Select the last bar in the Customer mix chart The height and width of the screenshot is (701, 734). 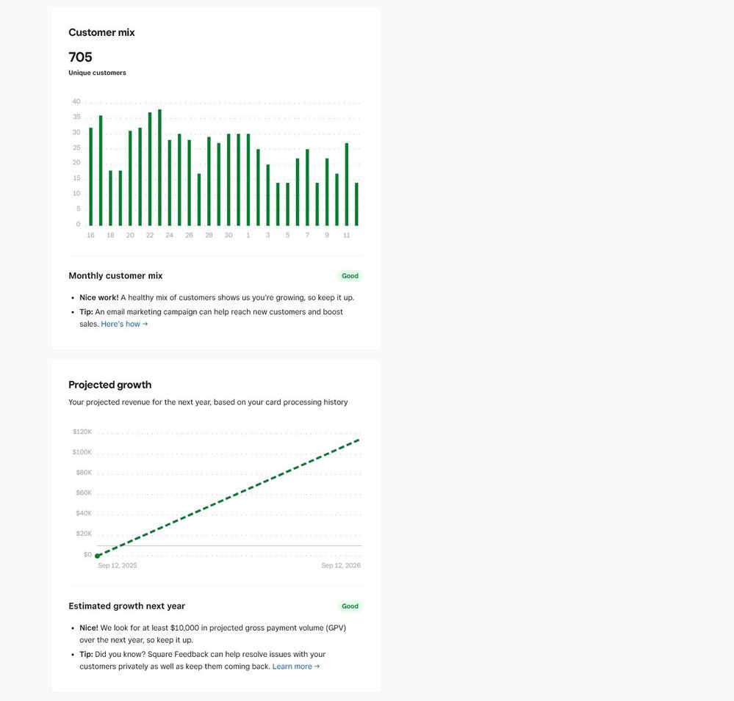coord(356,204)
